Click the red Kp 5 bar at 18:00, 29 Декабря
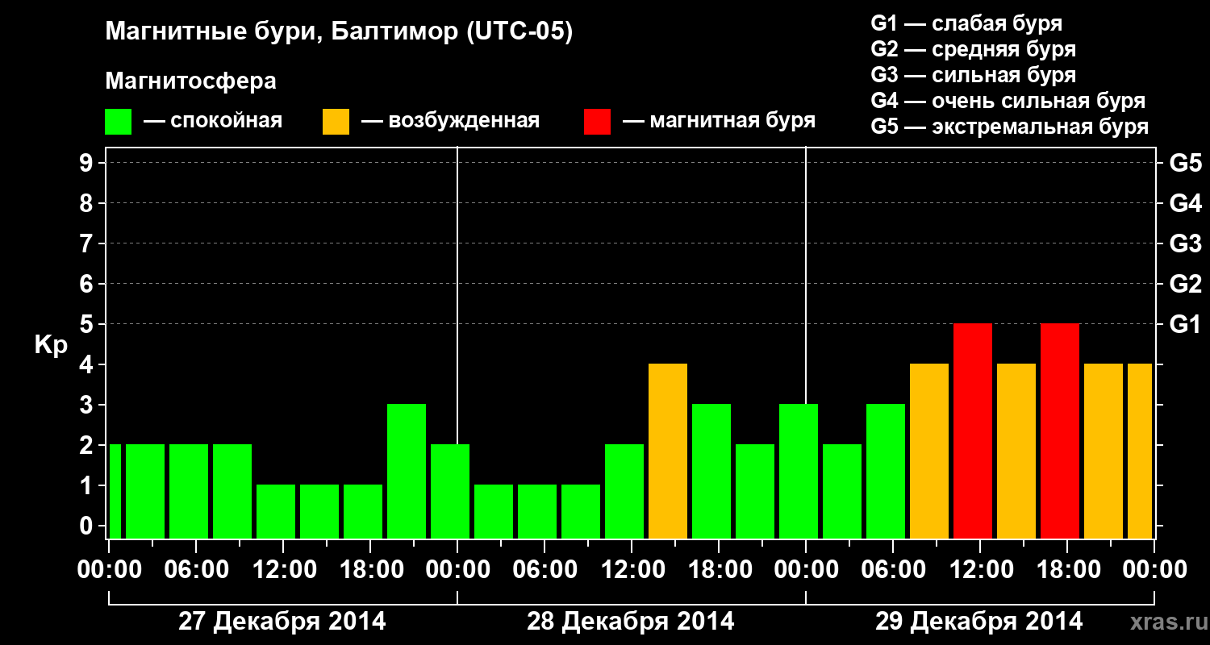 point(1060,431)
